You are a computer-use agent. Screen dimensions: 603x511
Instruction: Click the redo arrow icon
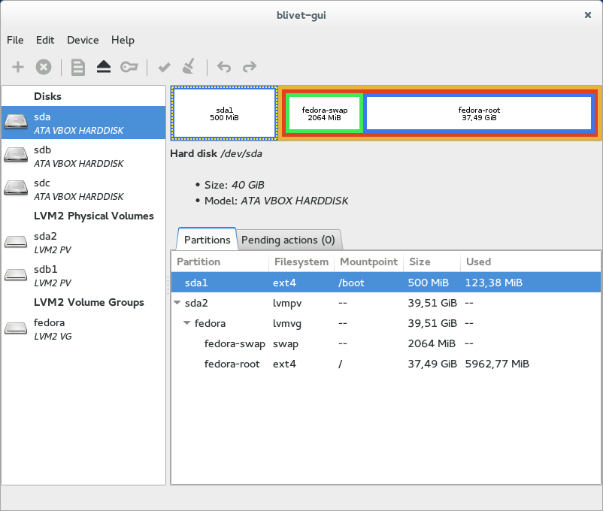(x=248, y=67)
